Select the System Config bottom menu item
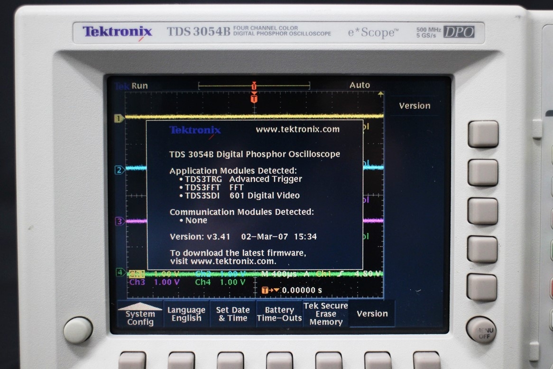Viewport: 553px width, 369px height. (x=140, y=314)
